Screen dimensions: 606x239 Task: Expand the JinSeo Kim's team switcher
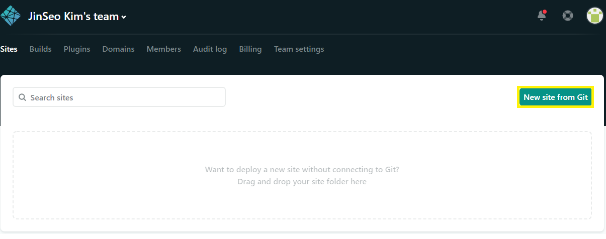click(77, 17)
